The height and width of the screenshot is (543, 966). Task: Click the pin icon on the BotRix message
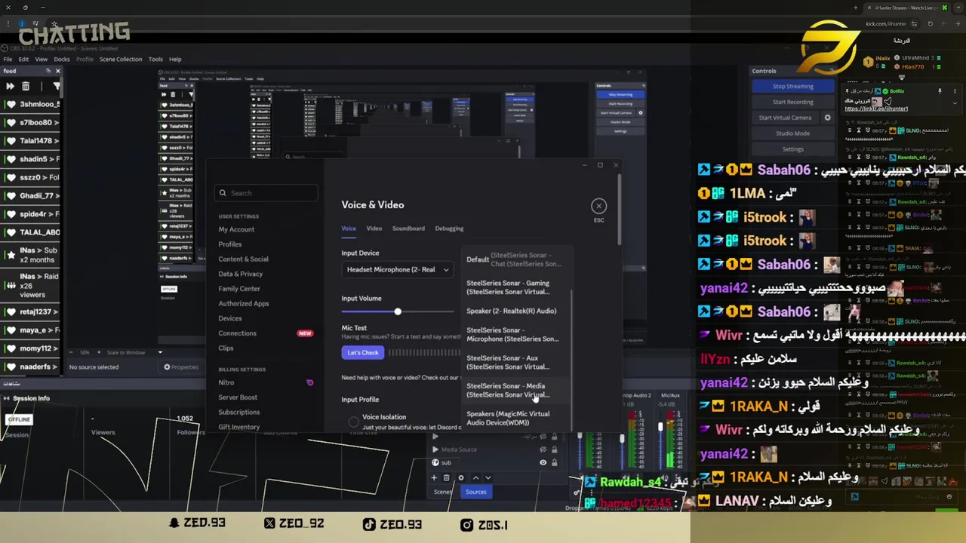tap(940, 91)
